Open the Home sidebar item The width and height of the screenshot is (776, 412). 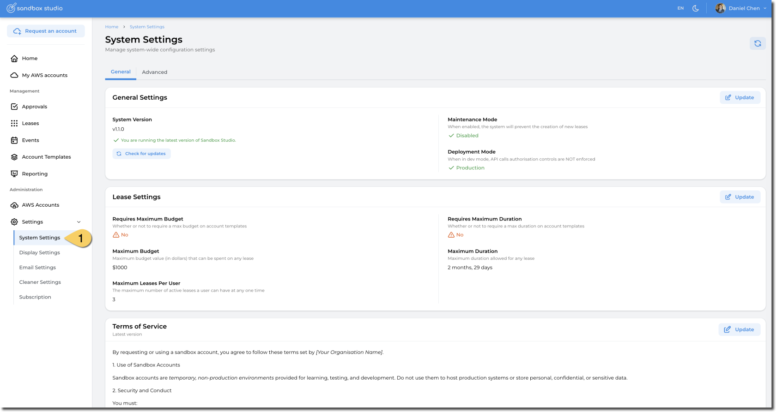pyautogui.click(x=30, y=59)
